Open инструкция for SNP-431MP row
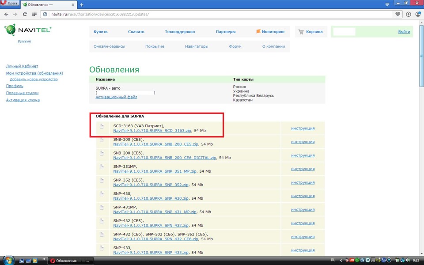Screen dimensions: 424x265 (x=303, y=209)
